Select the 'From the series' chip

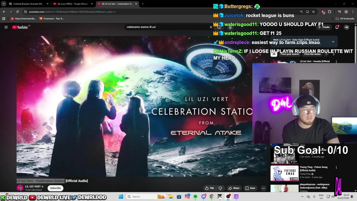click(x=312, y=54)
